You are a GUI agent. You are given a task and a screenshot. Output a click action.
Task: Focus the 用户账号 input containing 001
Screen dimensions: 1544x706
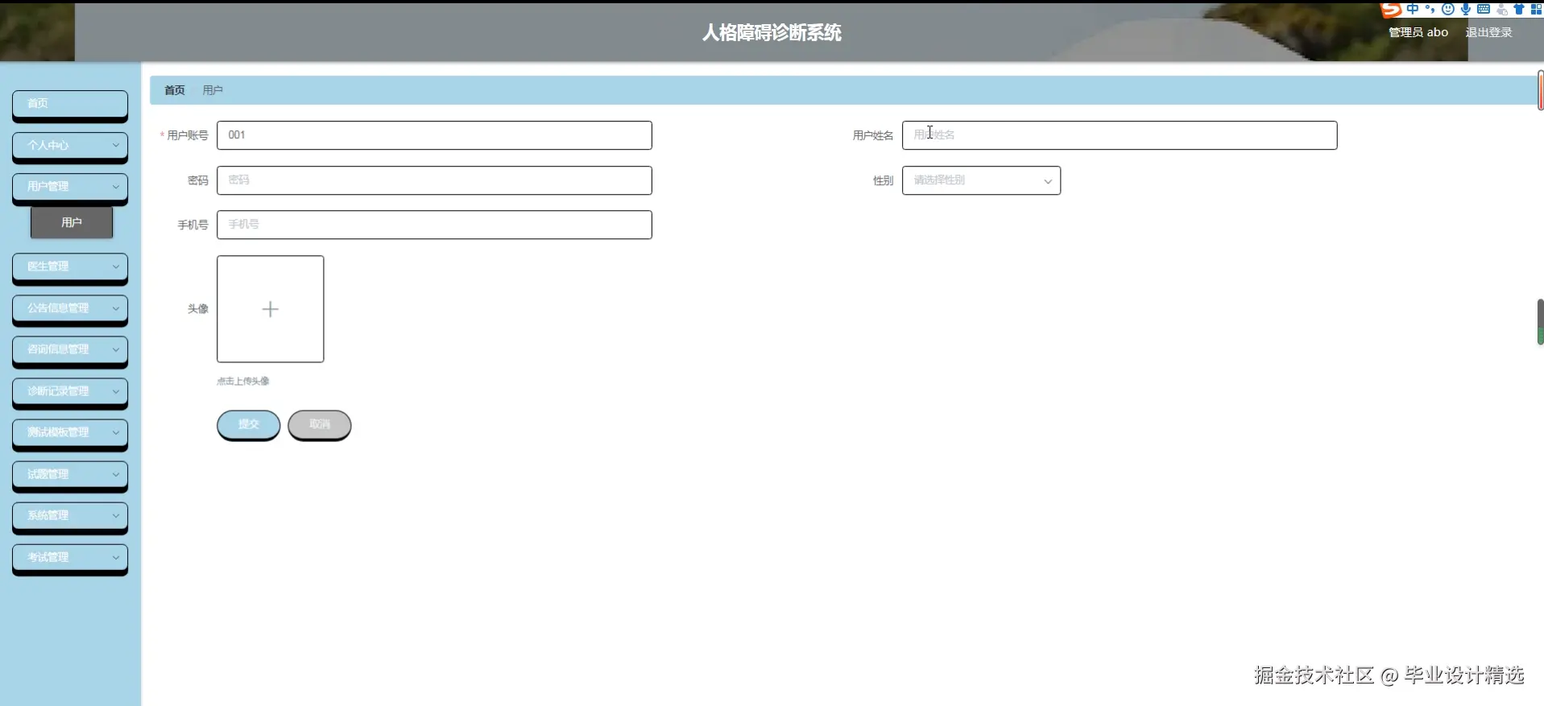pyautogui.click(x=434, y=135)
